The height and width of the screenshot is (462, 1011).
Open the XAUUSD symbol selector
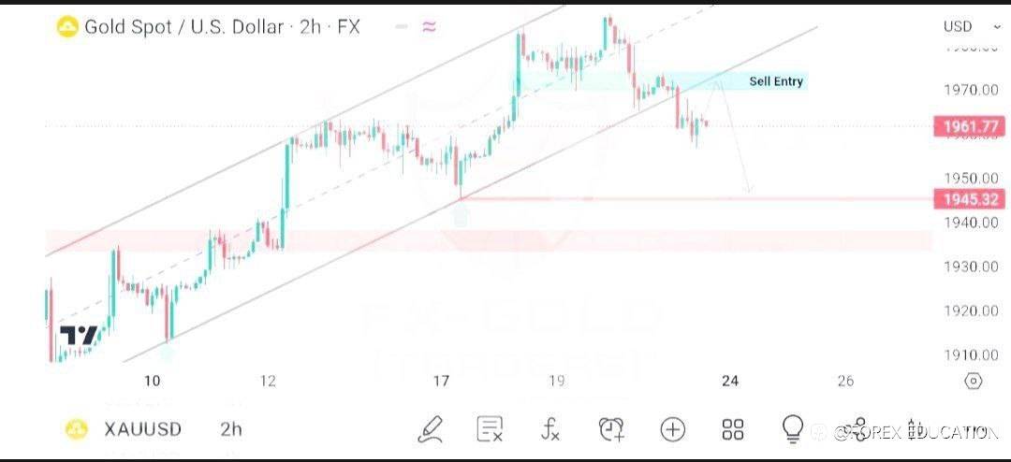coord(142,429)
